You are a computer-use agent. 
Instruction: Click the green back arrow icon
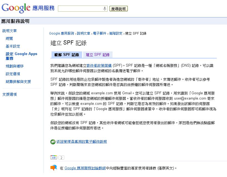pos(53,142)
